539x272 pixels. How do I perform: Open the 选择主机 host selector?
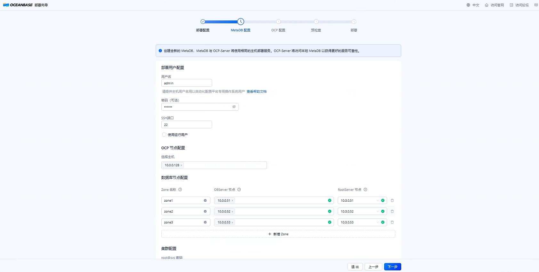pyautogui.click(x=214, y=165)
